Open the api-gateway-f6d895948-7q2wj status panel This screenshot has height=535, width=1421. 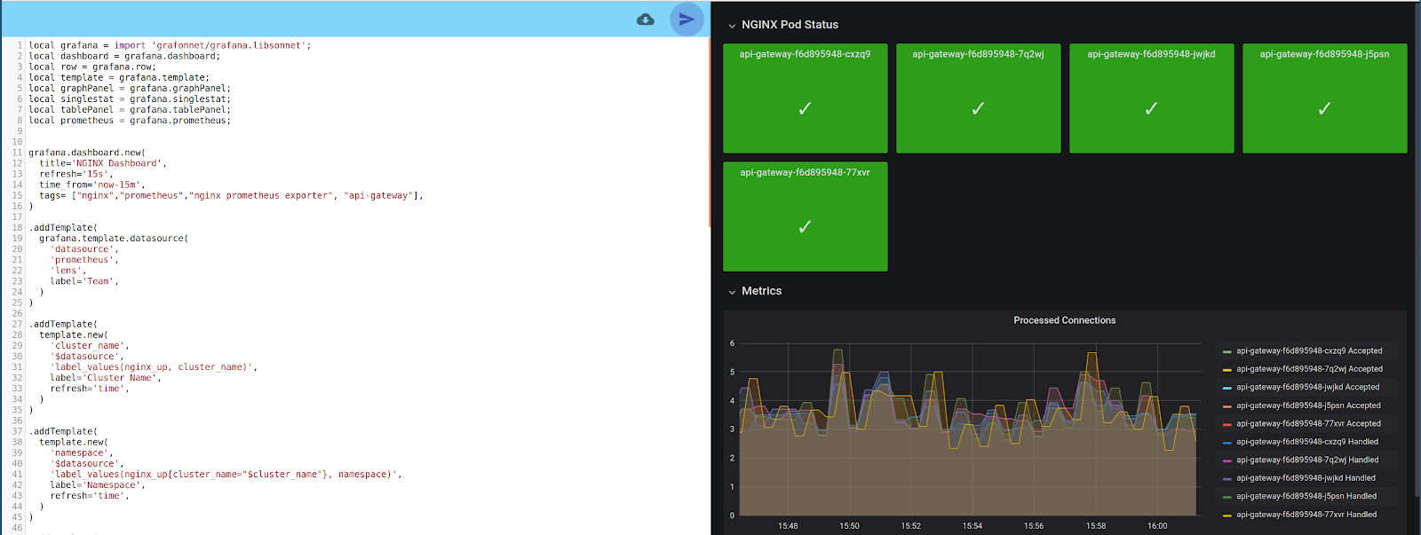[x=978, y=98]
